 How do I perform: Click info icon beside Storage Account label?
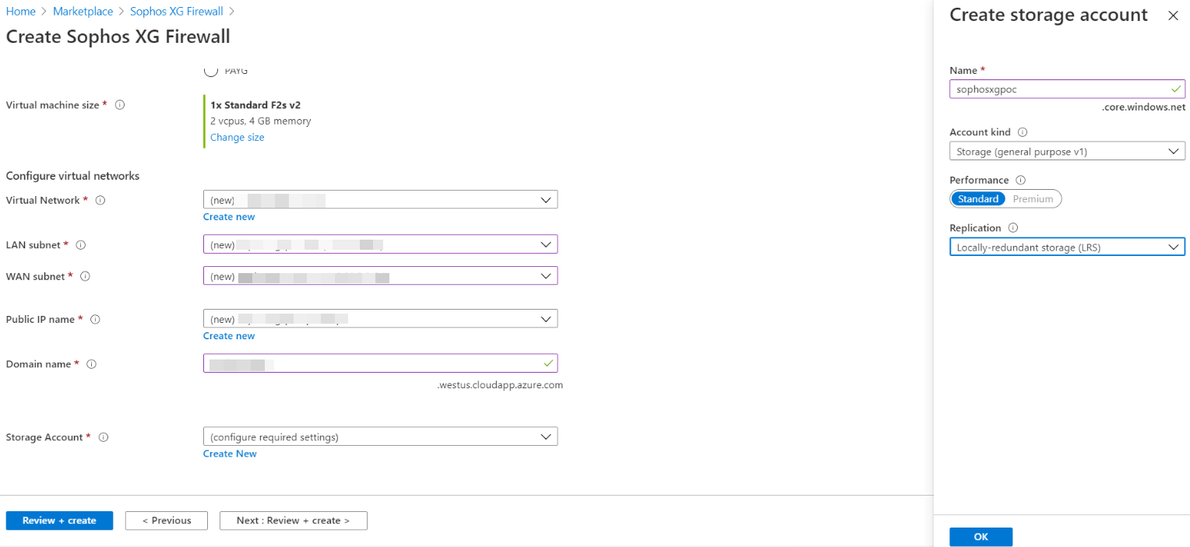click(x=104, y=437)
